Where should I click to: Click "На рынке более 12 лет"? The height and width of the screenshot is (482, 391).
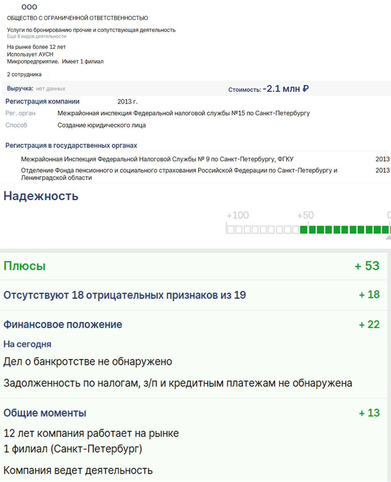coord(36,47)
